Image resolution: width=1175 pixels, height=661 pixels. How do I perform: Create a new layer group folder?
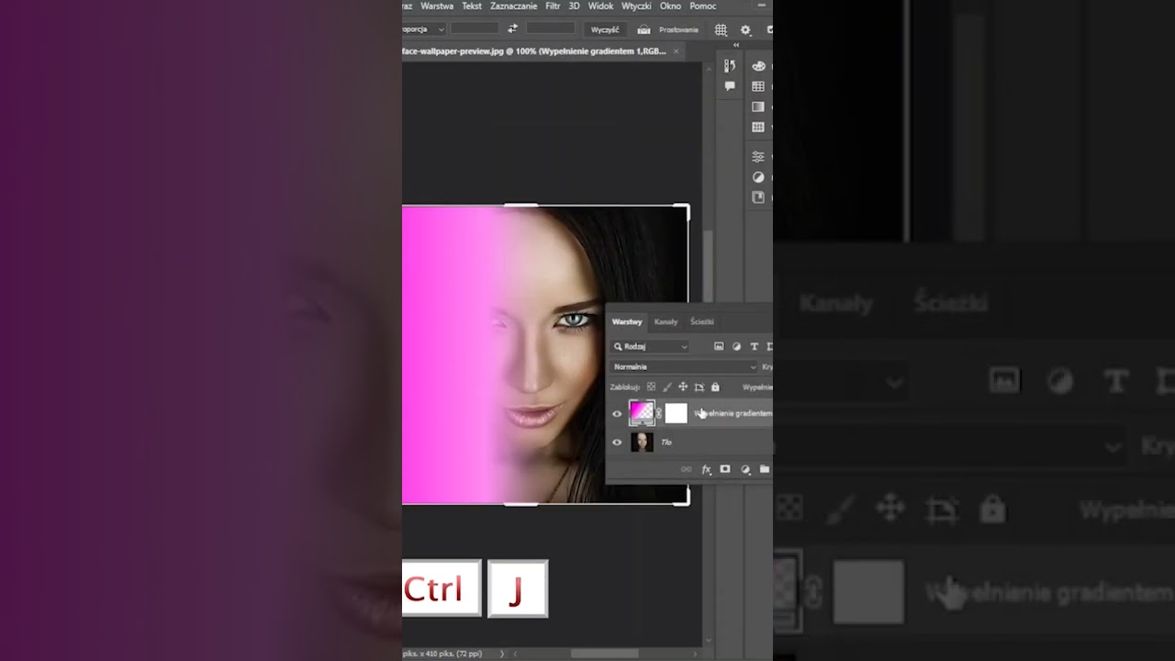(x=765, y=469)
